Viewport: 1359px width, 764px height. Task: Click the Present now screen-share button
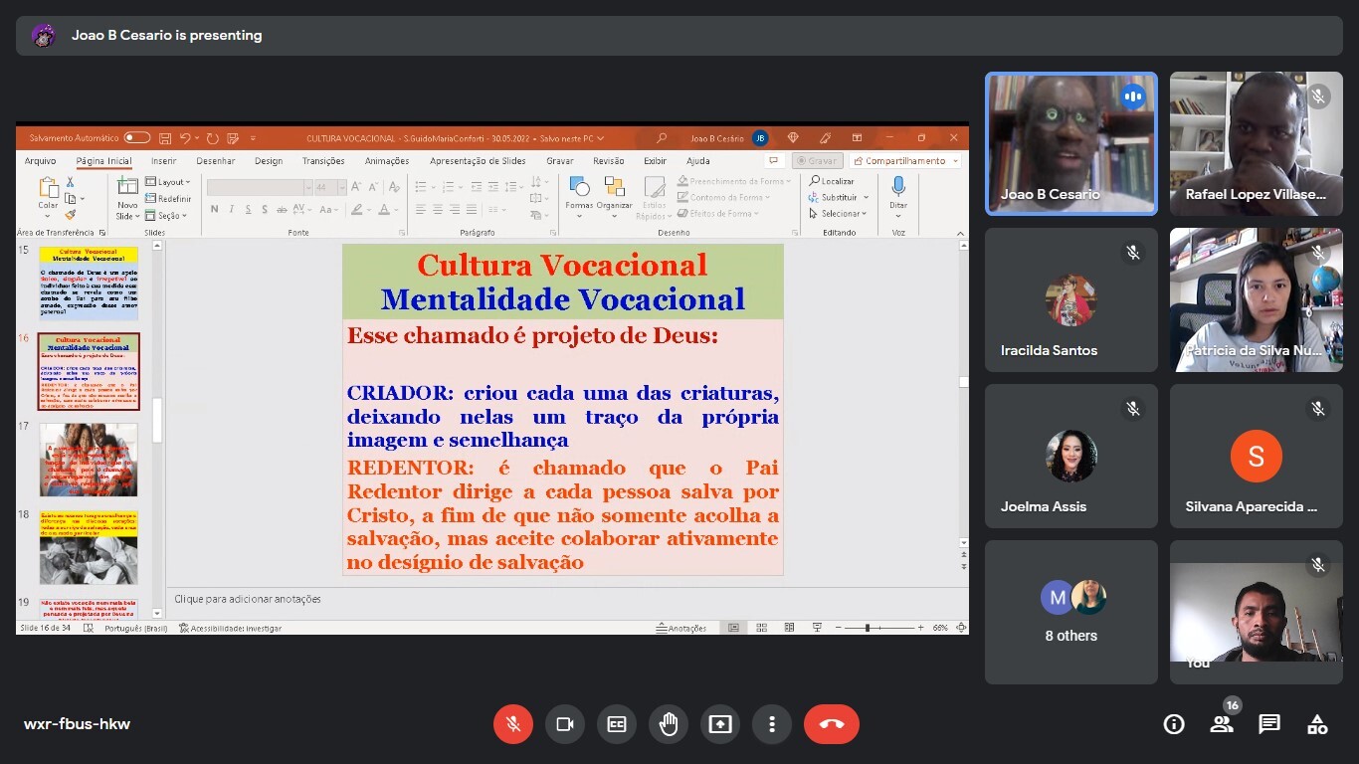pyautogui.click(x=720, y=724)
